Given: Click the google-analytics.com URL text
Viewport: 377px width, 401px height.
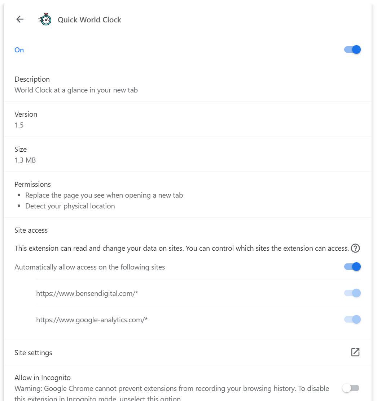Looking at the screenshot, I should [x=92, y=320].
